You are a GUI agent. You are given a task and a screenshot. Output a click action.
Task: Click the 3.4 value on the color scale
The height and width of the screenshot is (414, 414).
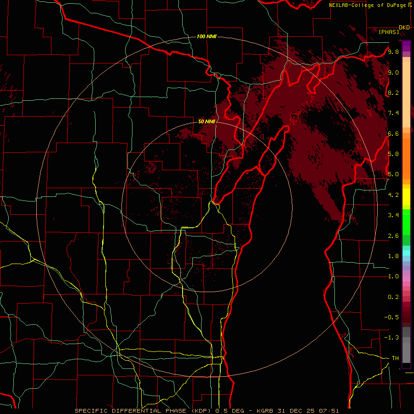click(x=393, y=215)
